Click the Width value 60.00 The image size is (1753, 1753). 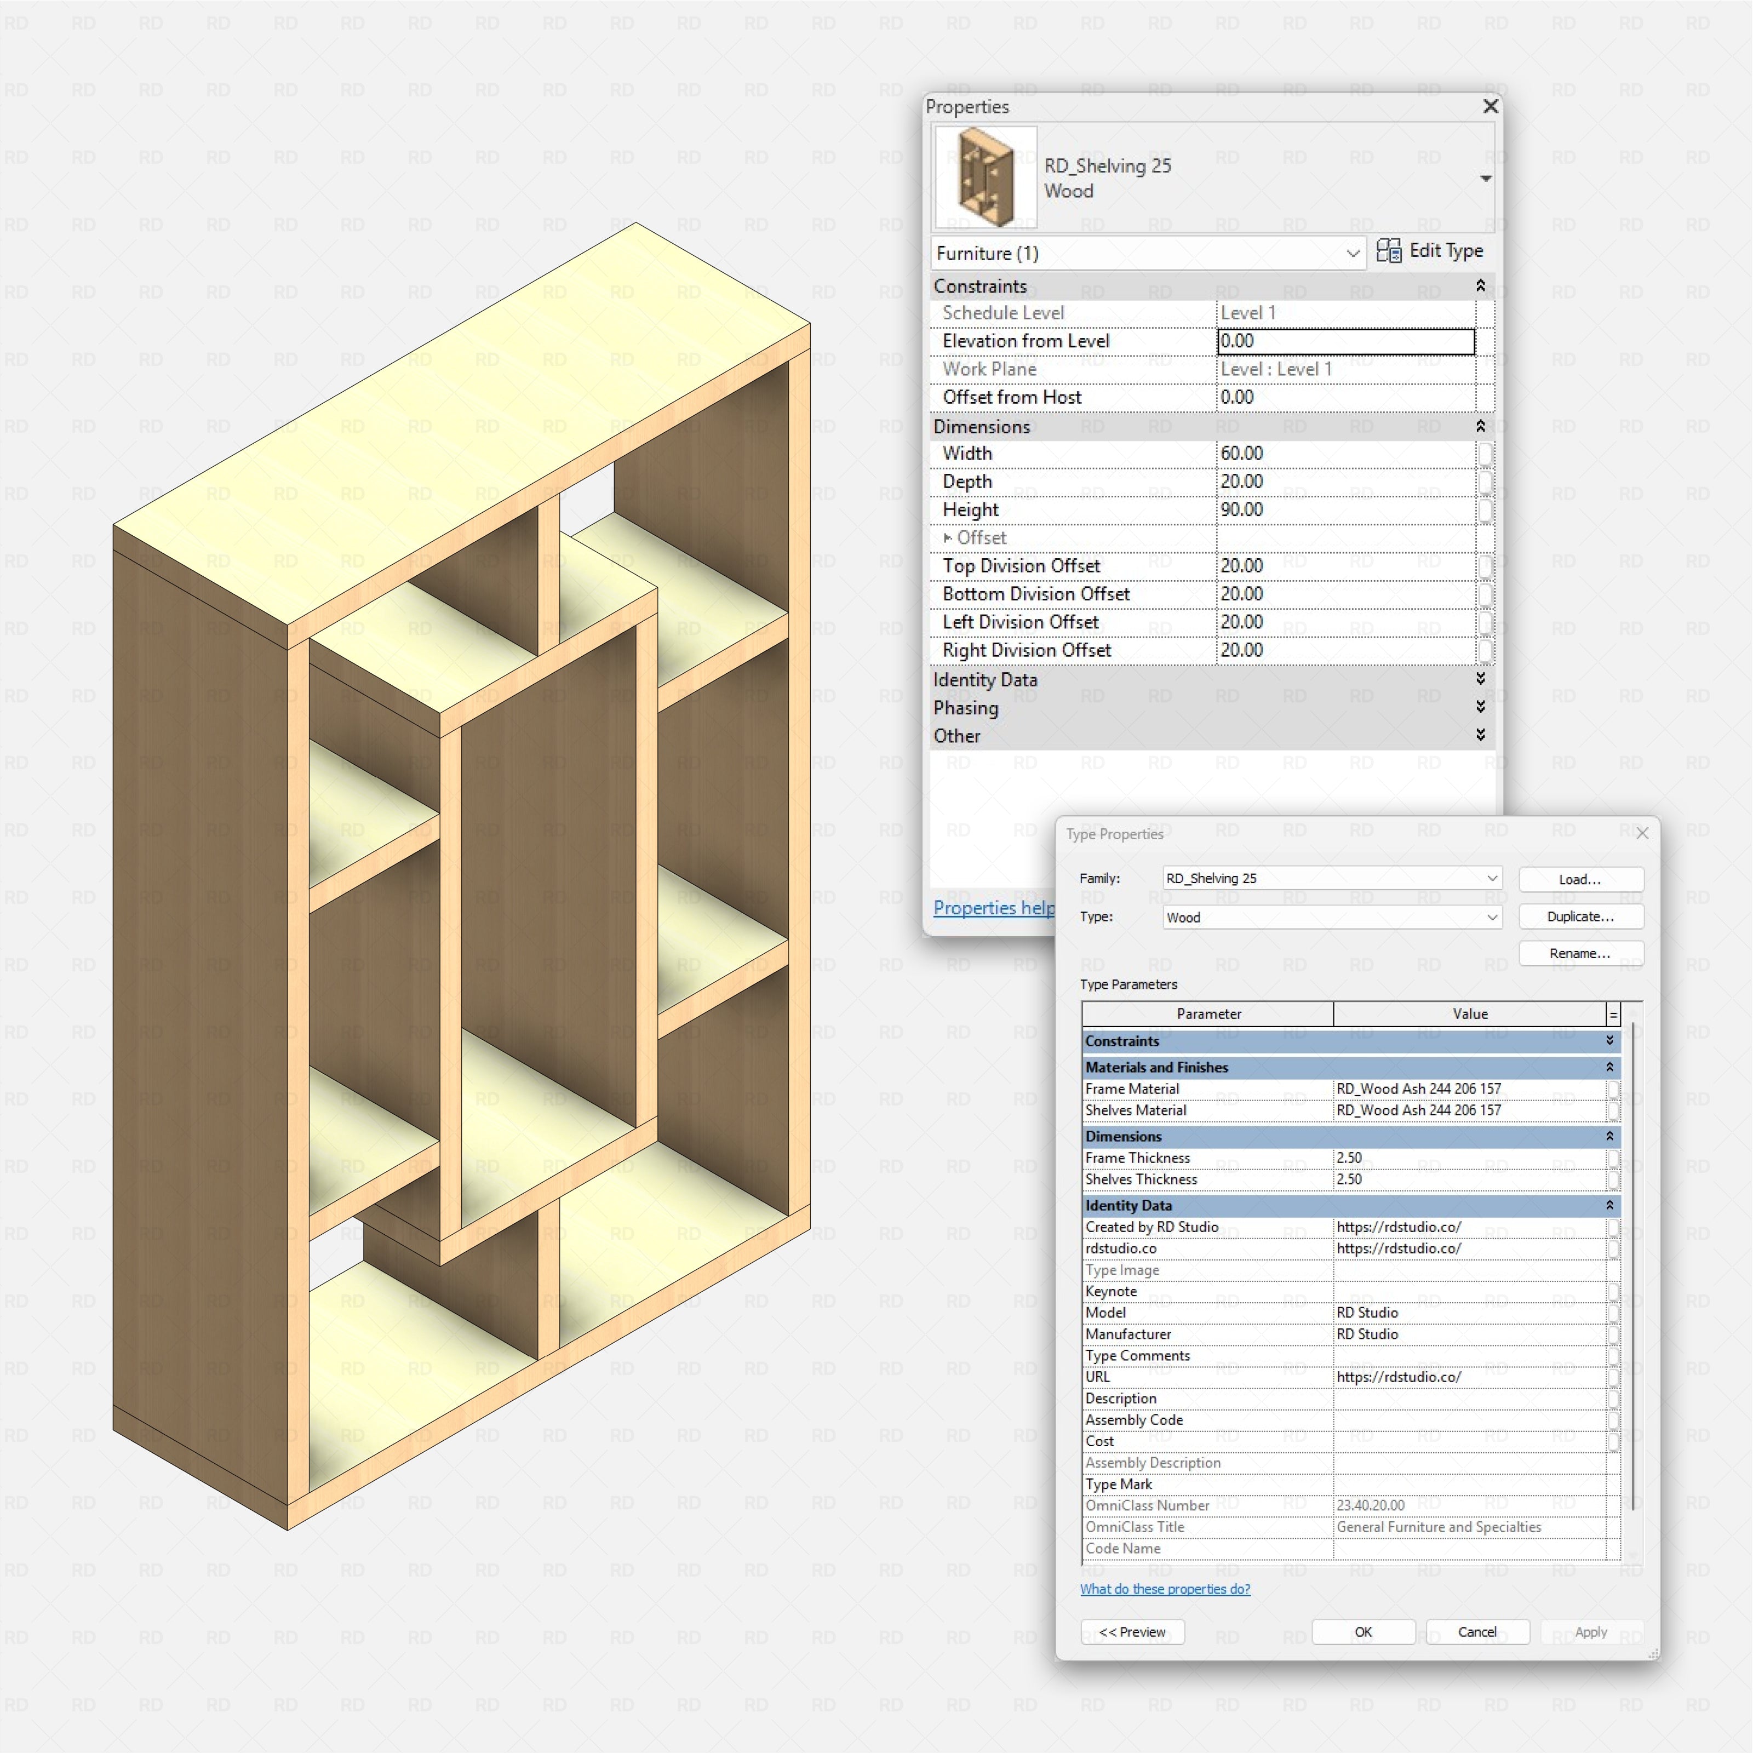click(x=1345, y=454)
